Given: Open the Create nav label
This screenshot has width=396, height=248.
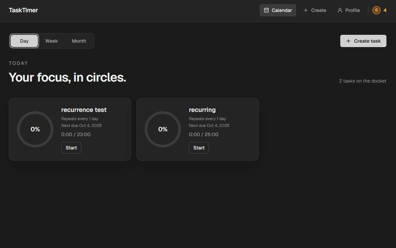Looking at the screenshot, I should [318, 10].
